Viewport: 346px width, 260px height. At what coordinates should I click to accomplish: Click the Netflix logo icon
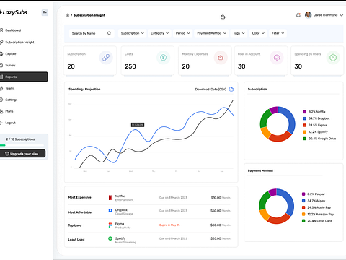tap(110, 198)
